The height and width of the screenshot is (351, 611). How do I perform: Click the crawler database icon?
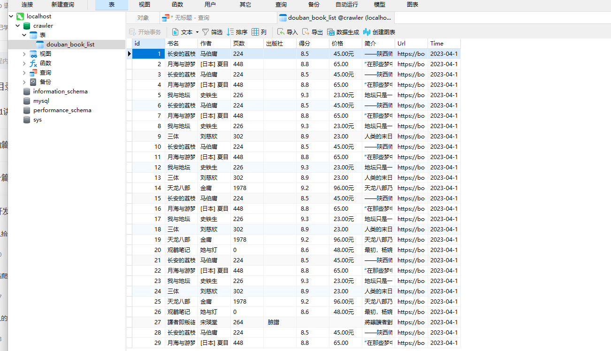[x=27, y=26]
